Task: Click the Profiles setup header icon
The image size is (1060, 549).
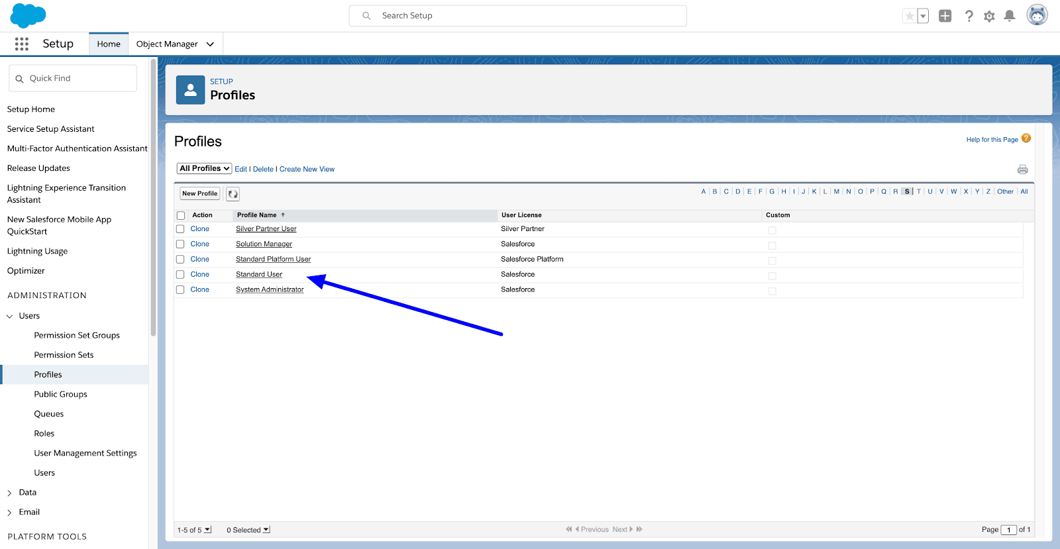Action: pyautogui.click(x=190, y=89)
